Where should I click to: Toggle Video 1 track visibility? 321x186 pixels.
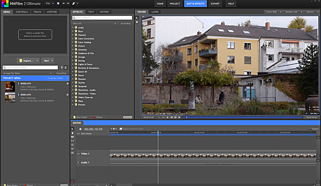78,154
